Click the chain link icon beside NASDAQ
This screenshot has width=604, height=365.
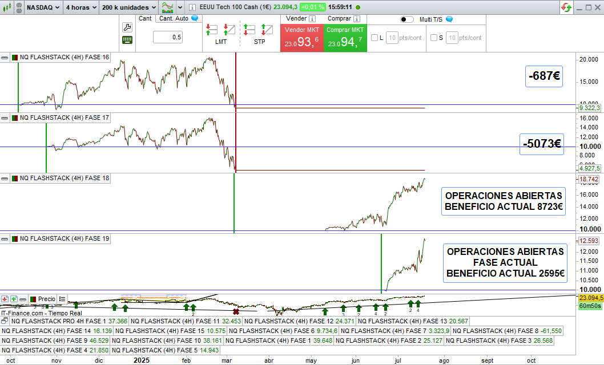click(x=19, y=7)
